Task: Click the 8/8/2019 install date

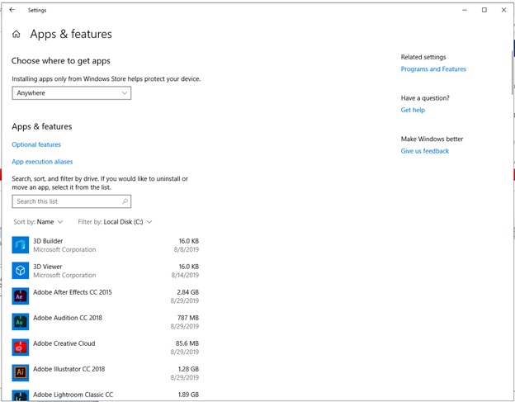Action: coord(187,249)
